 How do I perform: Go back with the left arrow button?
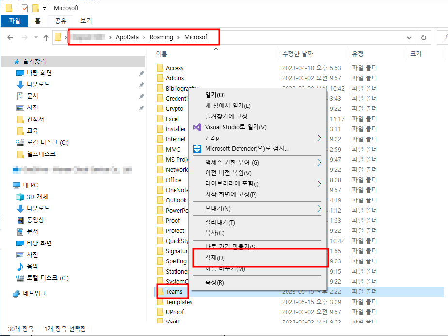click(10, 37)
